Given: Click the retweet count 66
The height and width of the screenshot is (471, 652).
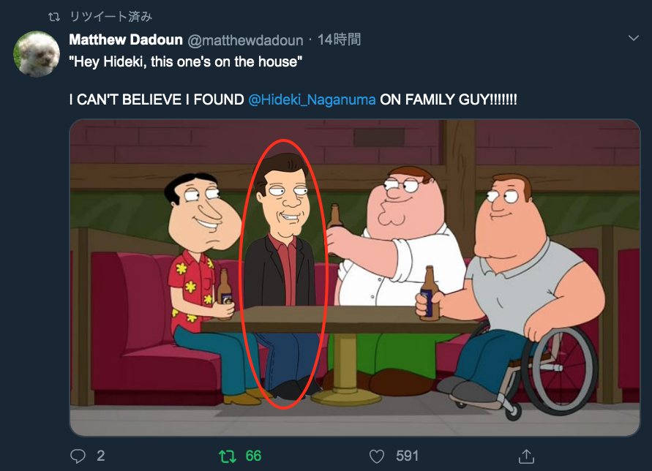Looking at the screenshot, I should tap(253, 456).
